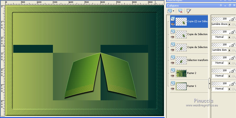Click opacity slider of Raster 1 layer
The width and height of the screenshot is (236, 118).
pyautogui.click(x=221, y=83)
